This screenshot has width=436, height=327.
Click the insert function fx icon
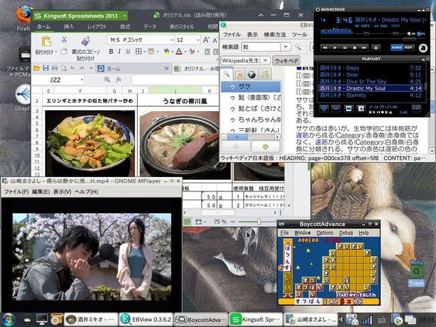pos(119,80)
